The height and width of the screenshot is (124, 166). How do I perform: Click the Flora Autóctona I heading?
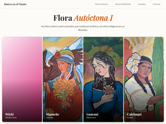click(83, 18)
